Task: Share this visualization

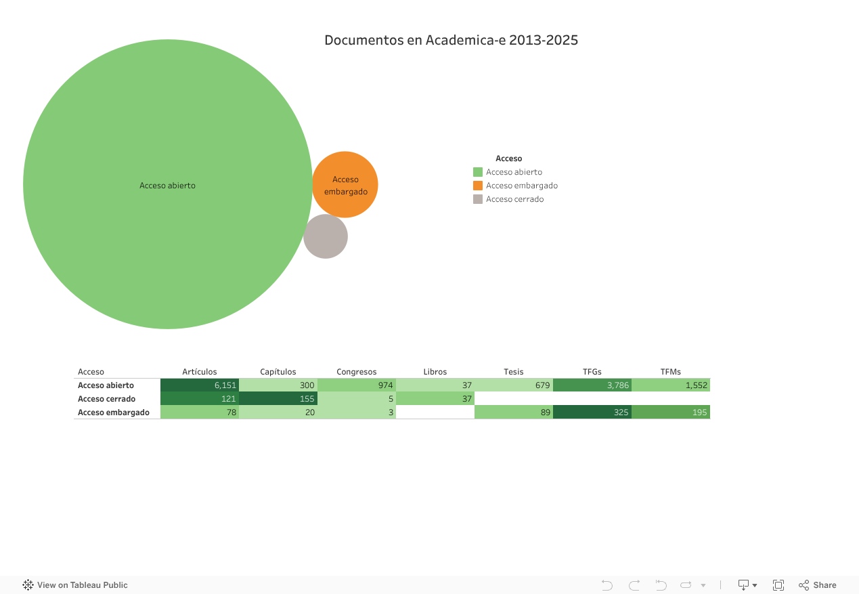Action: 818,585
